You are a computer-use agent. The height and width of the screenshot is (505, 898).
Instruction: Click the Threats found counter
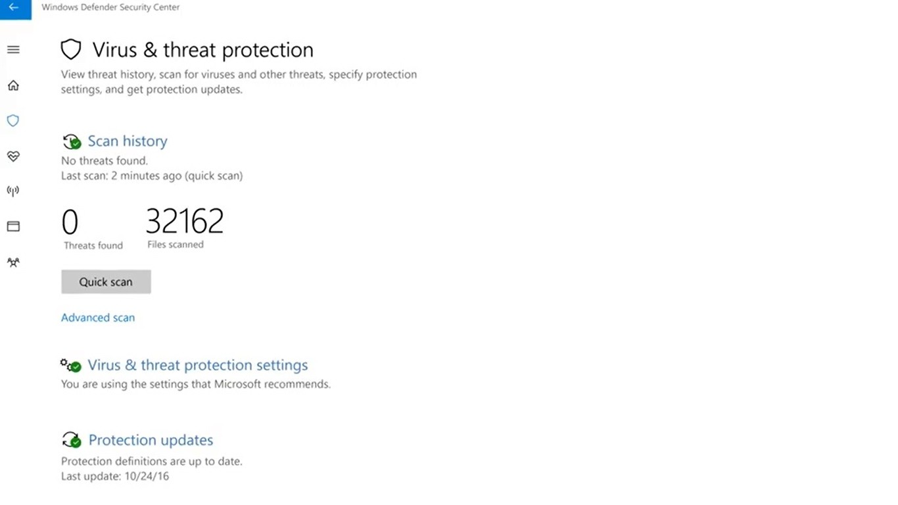92,229
